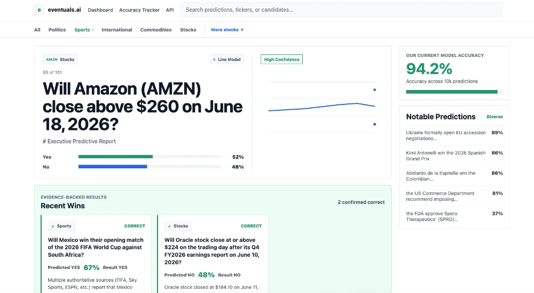Viewport: 534px width, 293px height.
Task: Click the High Confidence badge
Action: (281, 60)
